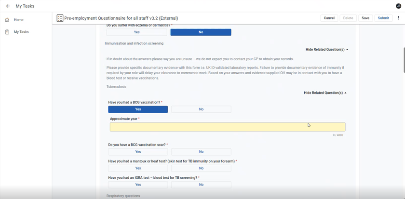The height and width of the screenshot is (199, 405).
Task: Click the 'Respiratory questions' heading
Action: click(x=123, y=196)
